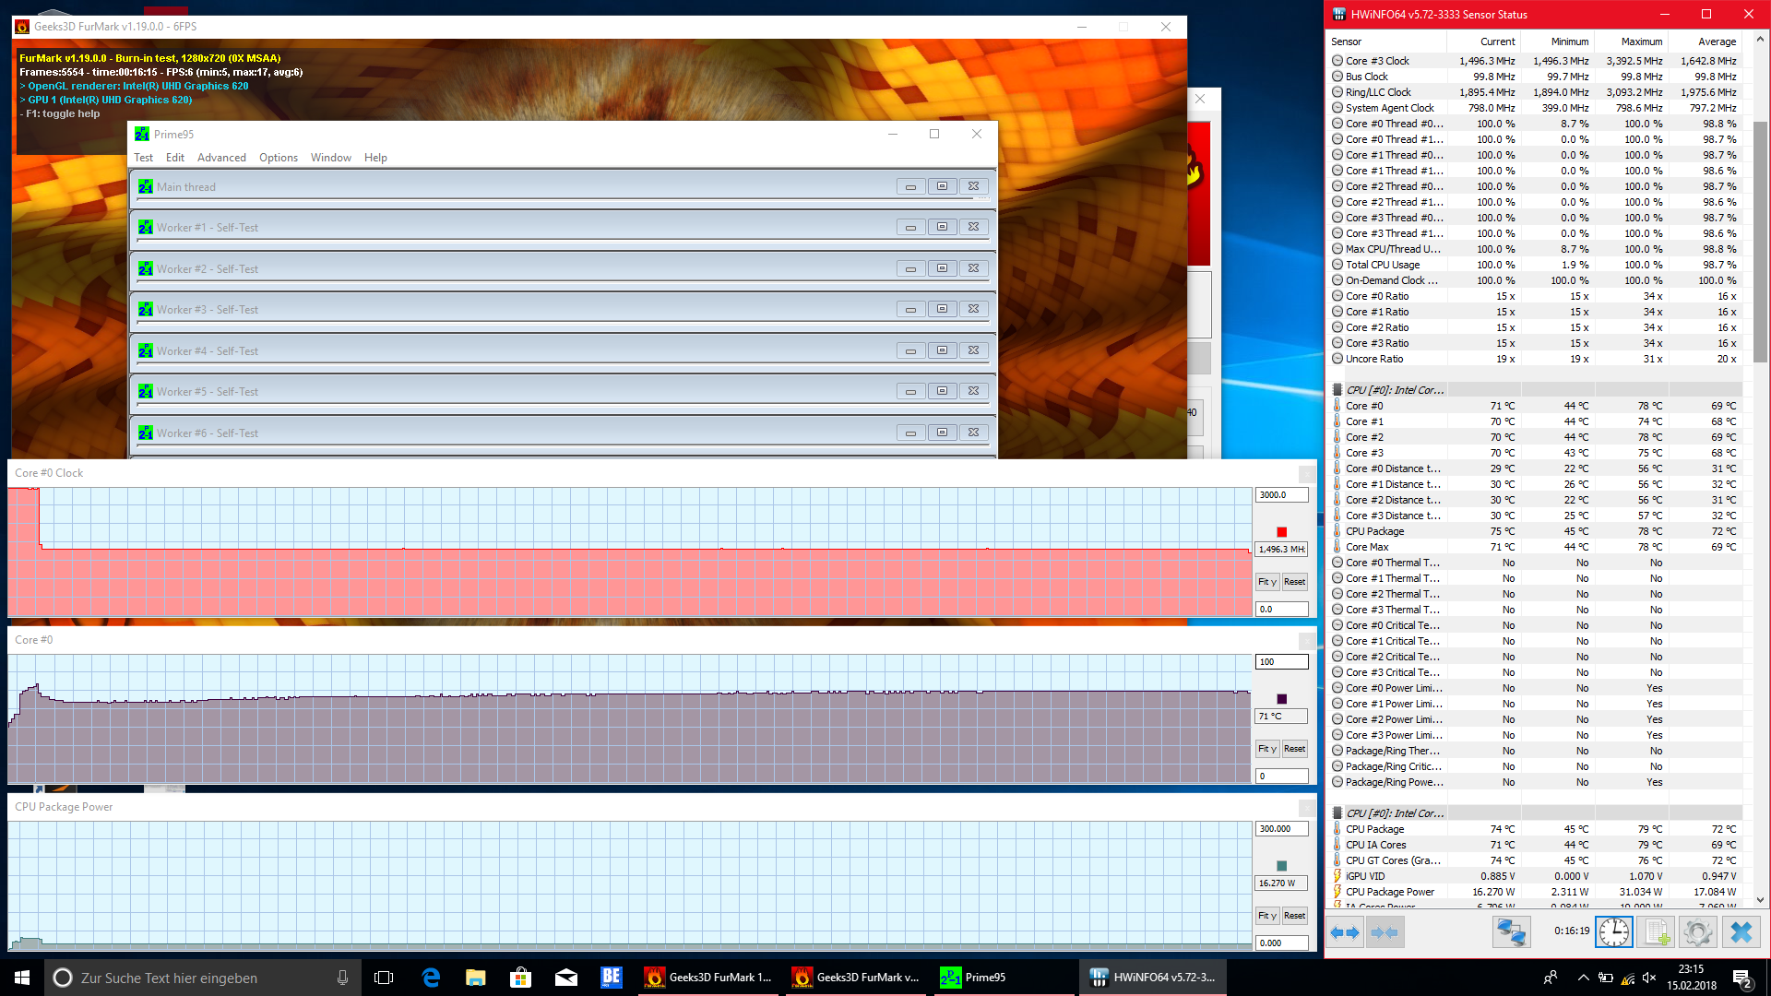Screen dimensions: 1771x996
Task: Click Reset in Core #0 temperature graph
Action: click(1294, 749)
